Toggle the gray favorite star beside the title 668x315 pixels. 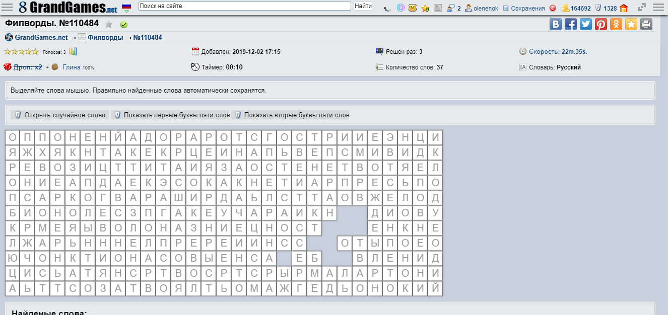pyautogui.click(x=109, y=24)
